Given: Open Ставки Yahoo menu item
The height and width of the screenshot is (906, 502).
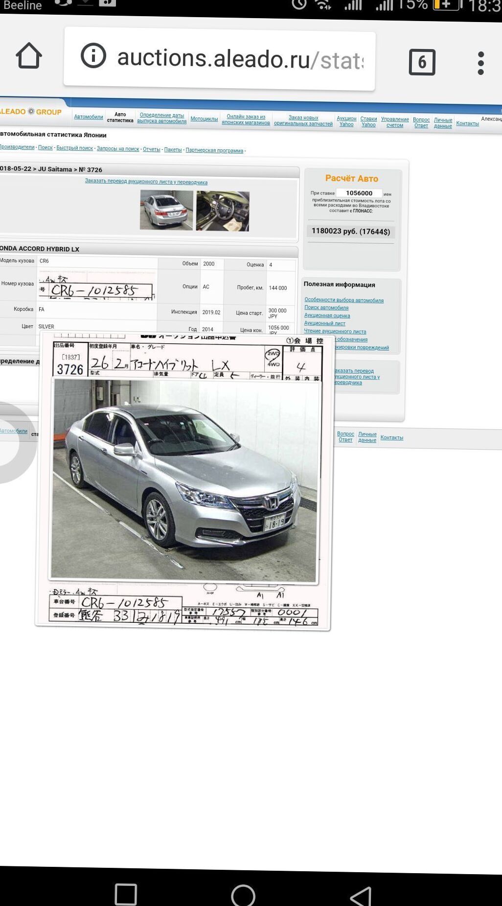Looking at the screenshot, I should pyautogui.click(x=368, y=121).
